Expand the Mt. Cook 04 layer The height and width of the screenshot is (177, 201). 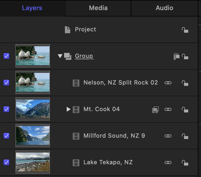coord(68,109)
